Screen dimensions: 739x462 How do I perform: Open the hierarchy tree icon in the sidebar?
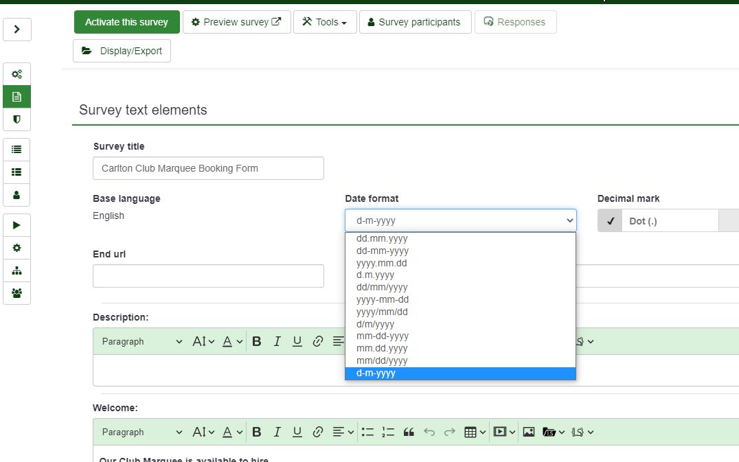[16, 270]
